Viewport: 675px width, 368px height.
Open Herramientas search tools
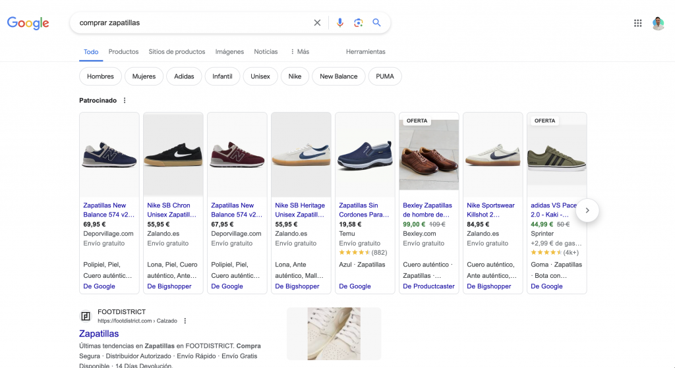point(365,52)
